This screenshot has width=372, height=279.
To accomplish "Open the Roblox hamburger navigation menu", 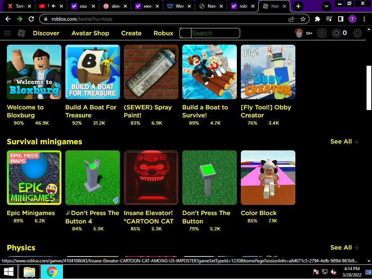I will pos(7,33).
